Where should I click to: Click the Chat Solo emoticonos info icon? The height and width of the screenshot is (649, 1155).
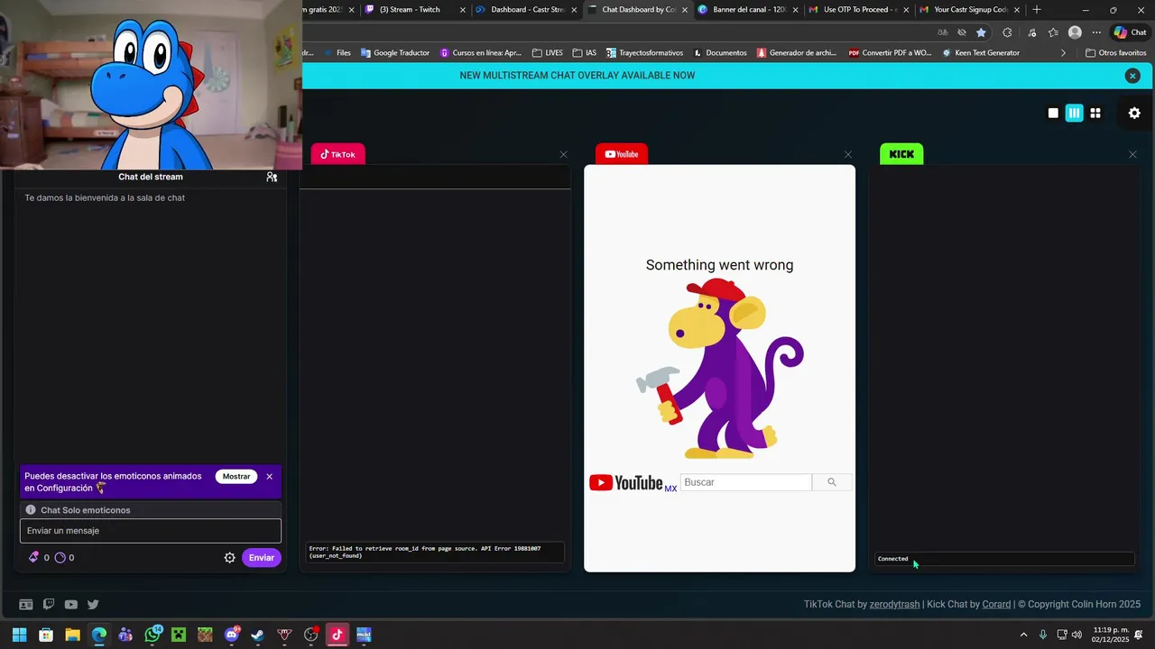pos(31,510)
